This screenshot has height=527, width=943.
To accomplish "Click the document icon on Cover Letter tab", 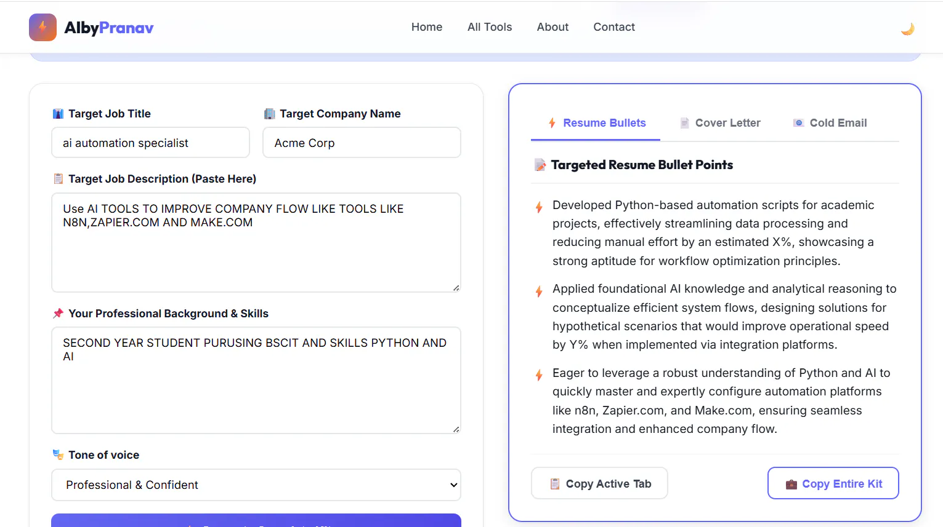I will (684, 123).
